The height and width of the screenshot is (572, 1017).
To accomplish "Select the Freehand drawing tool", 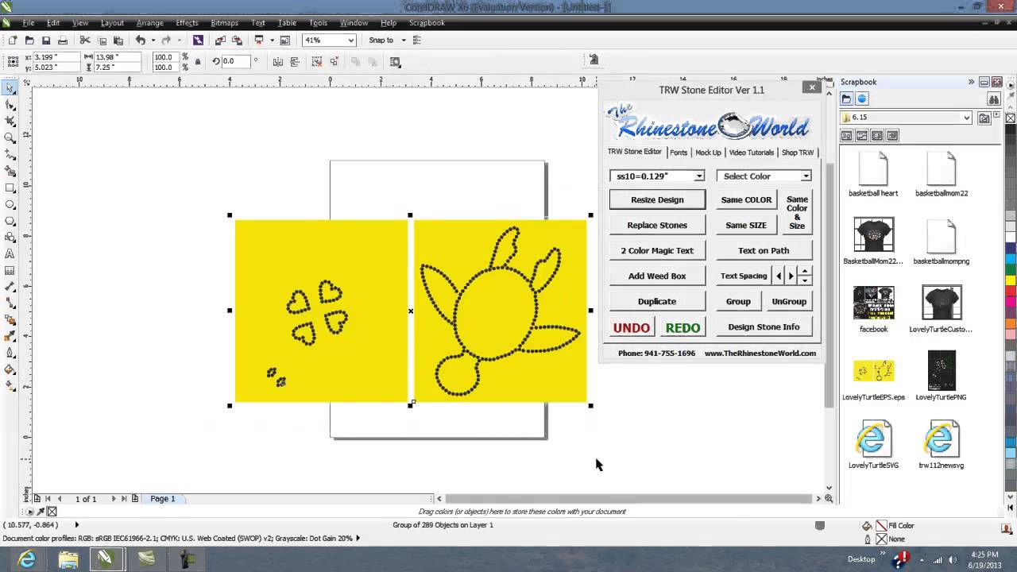I will click(x=10, y=155).
